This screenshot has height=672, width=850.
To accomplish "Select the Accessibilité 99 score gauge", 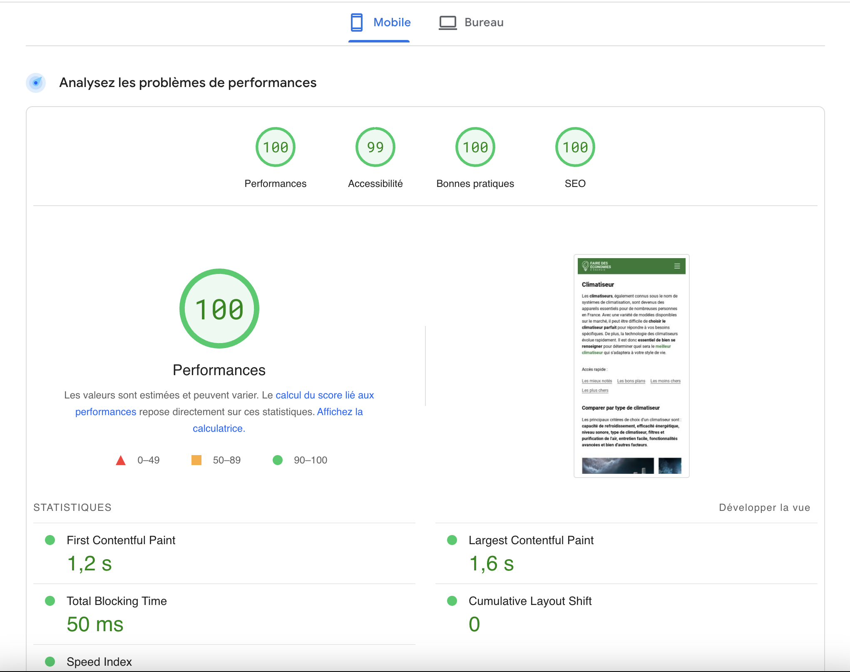I will 375,147.
